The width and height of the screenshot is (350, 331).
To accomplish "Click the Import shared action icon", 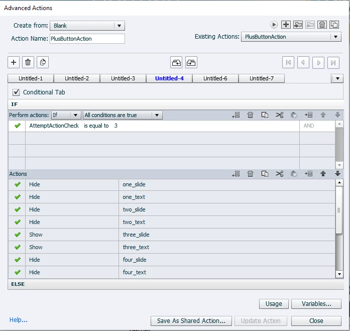I will tap(298, 25).
